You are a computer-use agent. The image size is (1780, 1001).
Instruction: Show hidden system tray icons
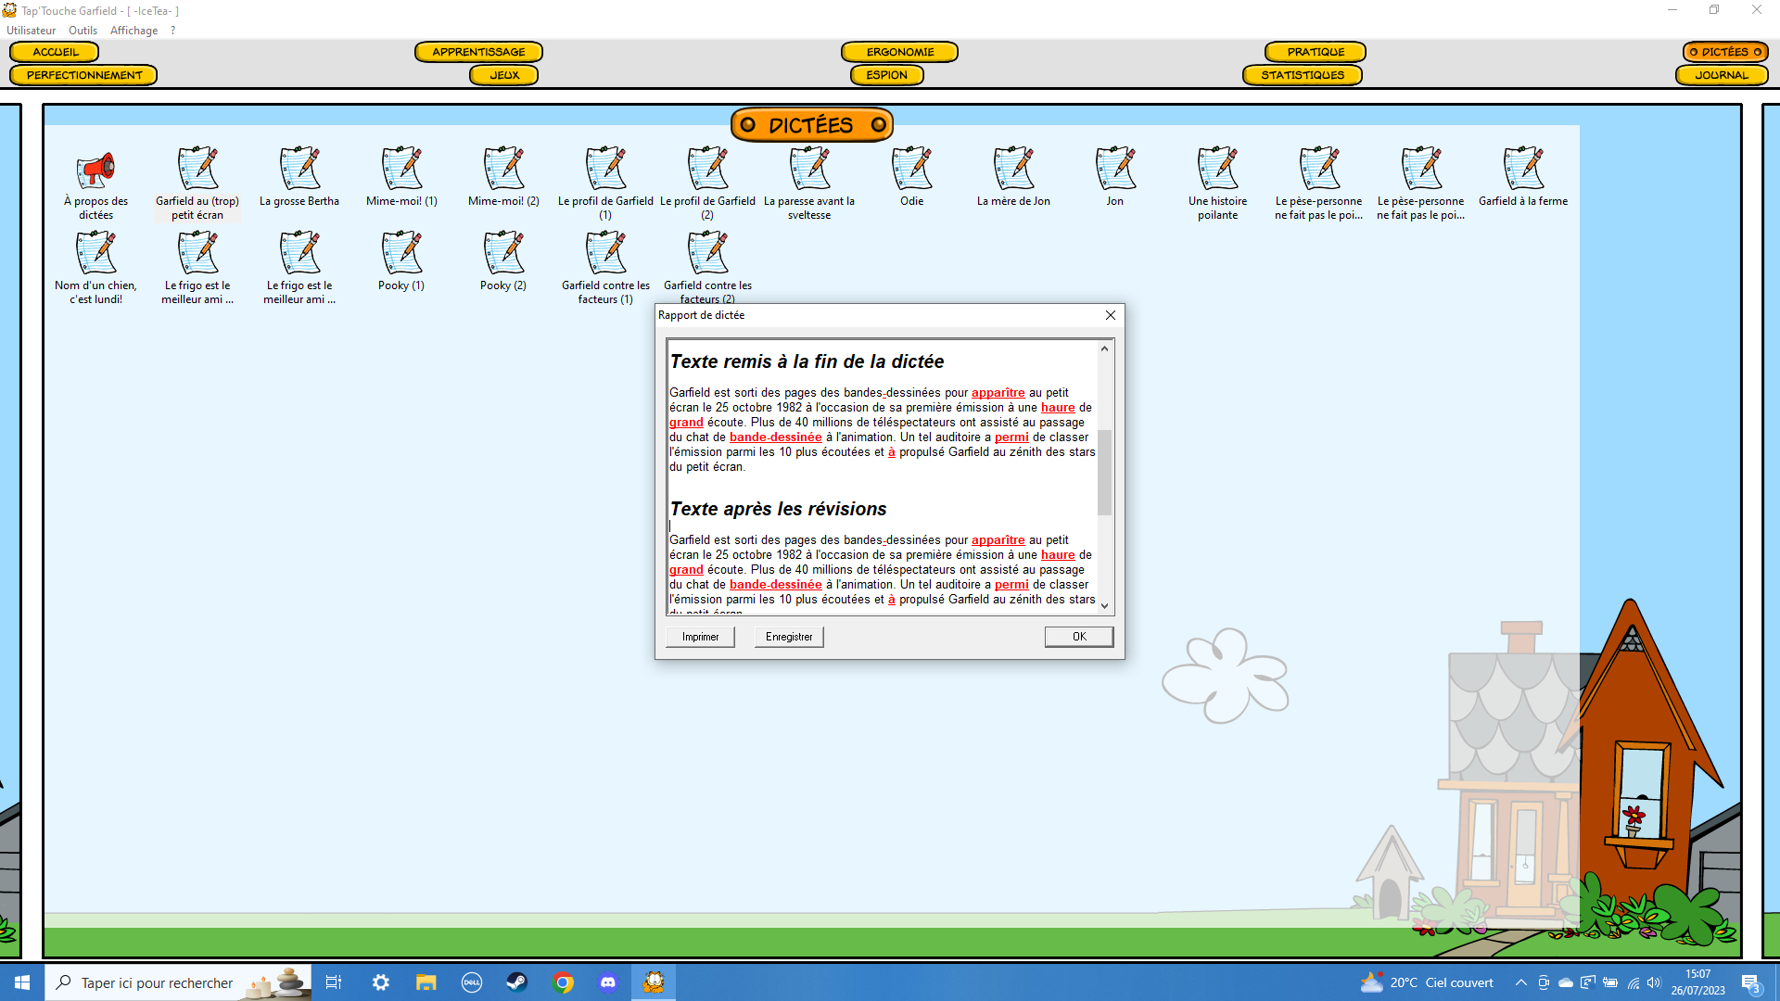pyautogui.click(x=1520, y=982)
